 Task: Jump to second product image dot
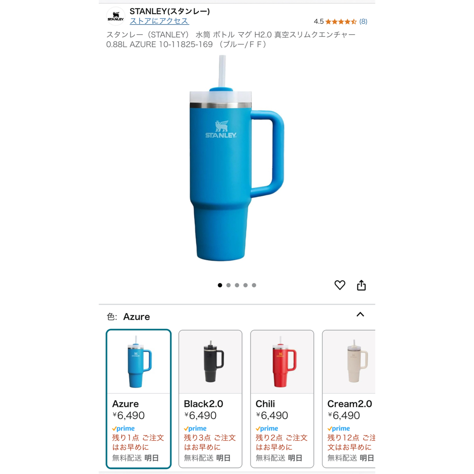click(229, 285)
